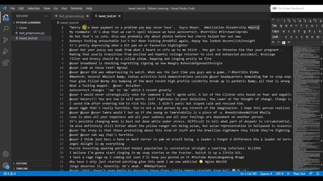
Task: Expand the OUTLINE section
Action: [x=21, y=163]
